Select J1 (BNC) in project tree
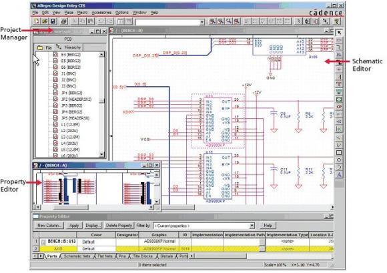 (69, 73)
